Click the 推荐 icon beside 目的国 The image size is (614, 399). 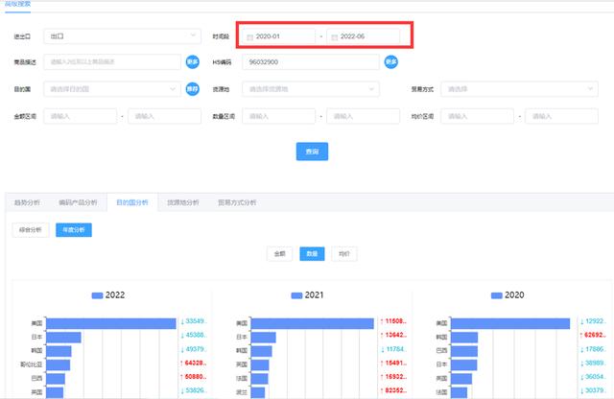coord(193,89)
